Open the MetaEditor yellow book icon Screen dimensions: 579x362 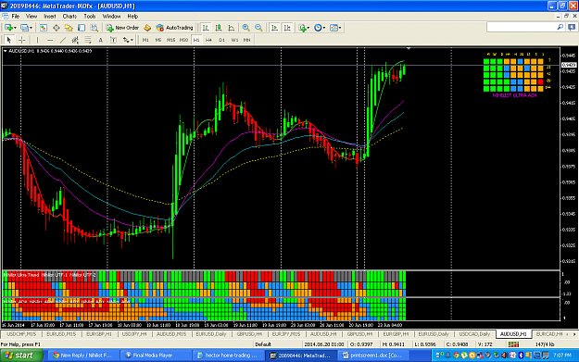(x=147, y=28)
